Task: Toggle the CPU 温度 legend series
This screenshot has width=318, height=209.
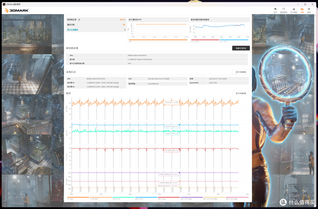Action: click(123, 198)
